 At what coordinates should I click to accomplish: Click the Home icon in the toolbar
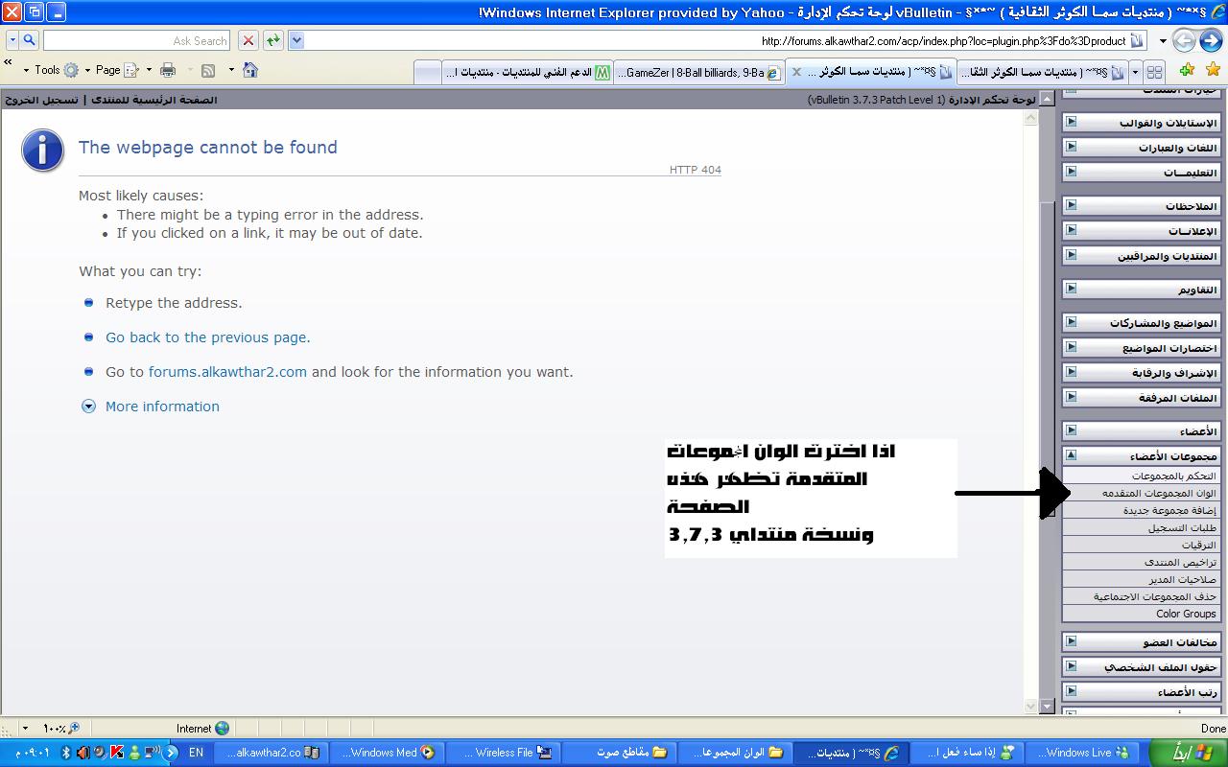click(x=250, y=70)
